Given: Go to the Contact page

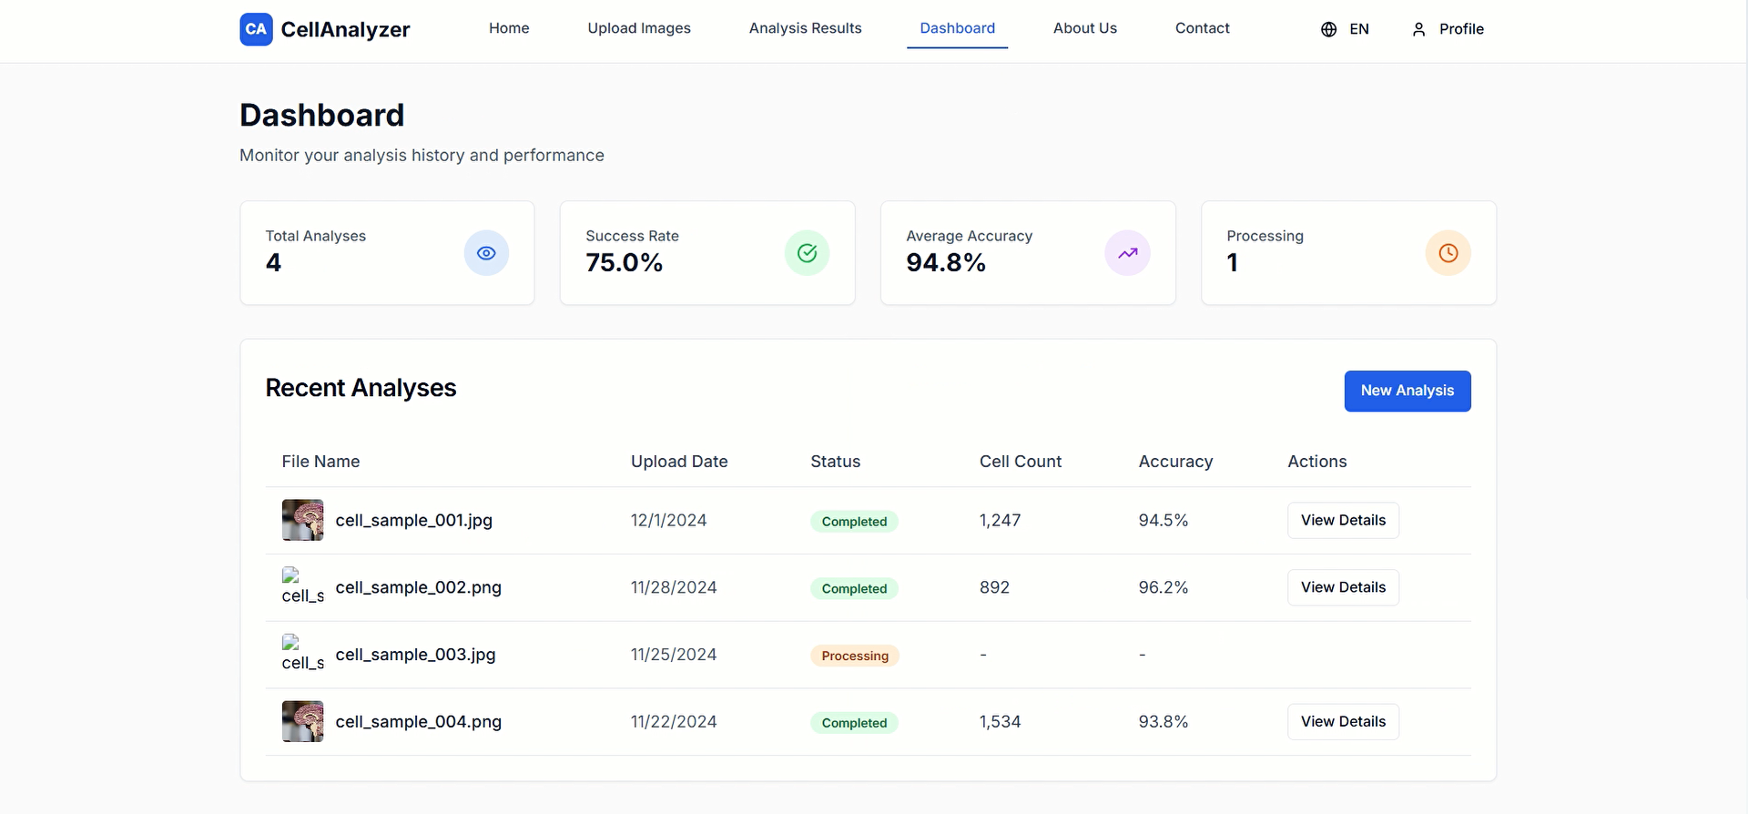Looking at the screenshot, I should (1202, 28).
